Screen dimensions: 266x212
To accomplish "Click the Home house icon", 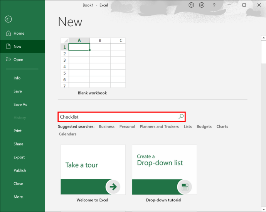I will click(8, 33).
